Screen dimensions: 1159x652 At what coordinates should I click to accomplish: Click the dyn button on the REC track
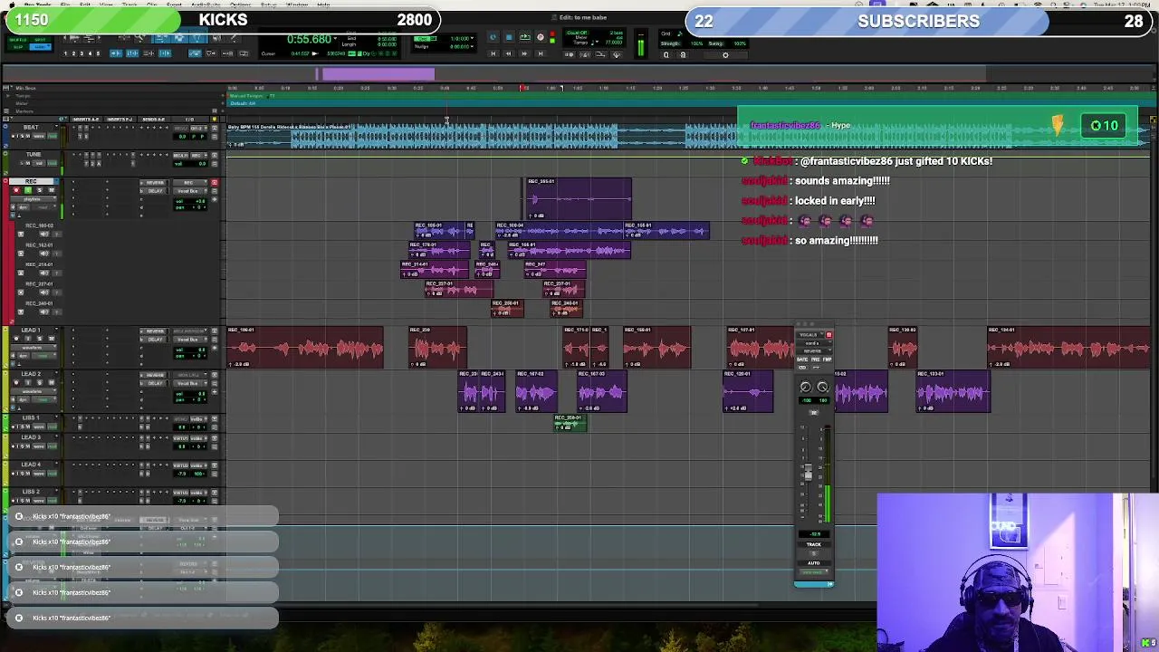point(23,207)
